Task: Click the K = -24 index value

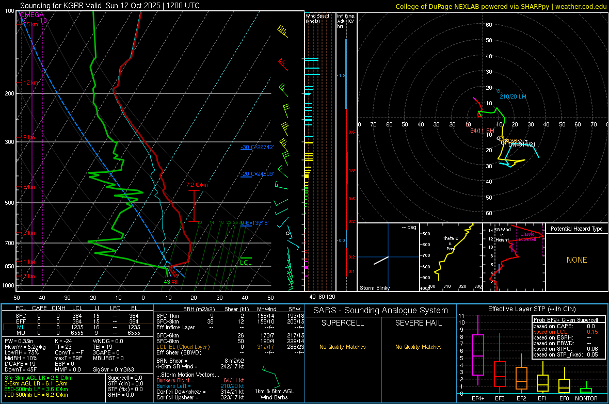Action: tap(63, 341)
